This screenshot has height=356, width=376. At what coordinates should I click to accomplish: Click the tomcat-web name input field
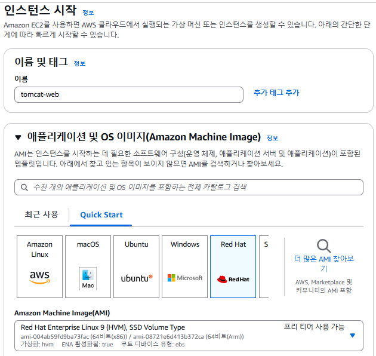pyautogui.click(x=129, y=94)
